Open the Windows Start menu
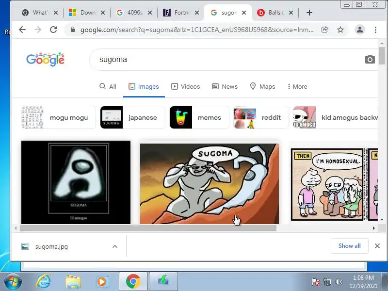The height and width of the screenshot is (291, 388). (12, 281)
